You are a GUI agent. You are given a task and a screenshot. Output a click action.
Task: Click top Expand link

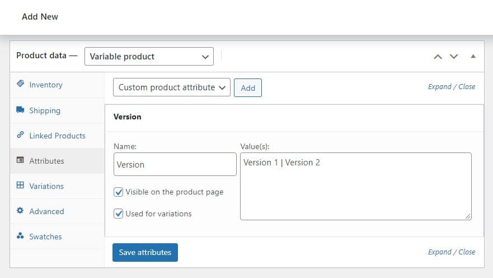(x=439, y=86)
